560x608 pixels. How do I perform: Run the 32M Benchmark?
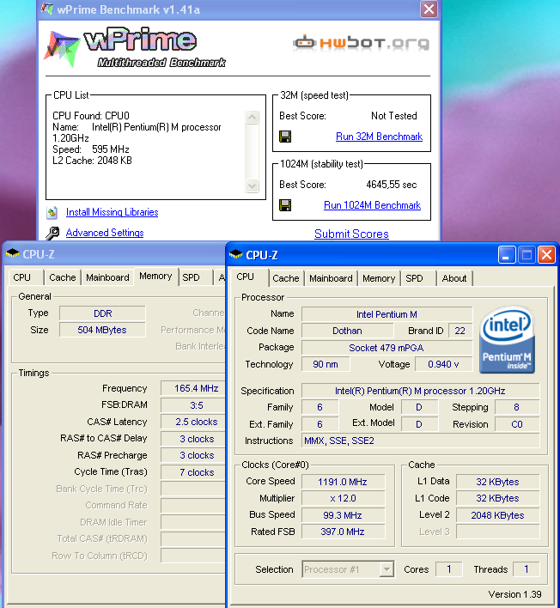coord(379,137)
